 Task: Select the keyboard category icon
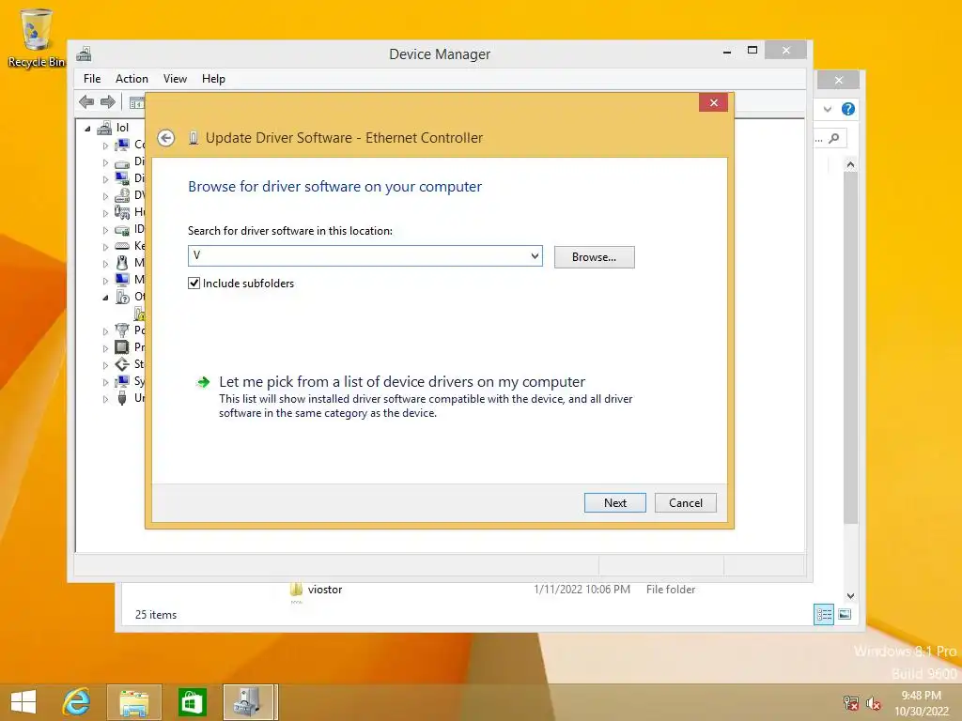(122, 246)
